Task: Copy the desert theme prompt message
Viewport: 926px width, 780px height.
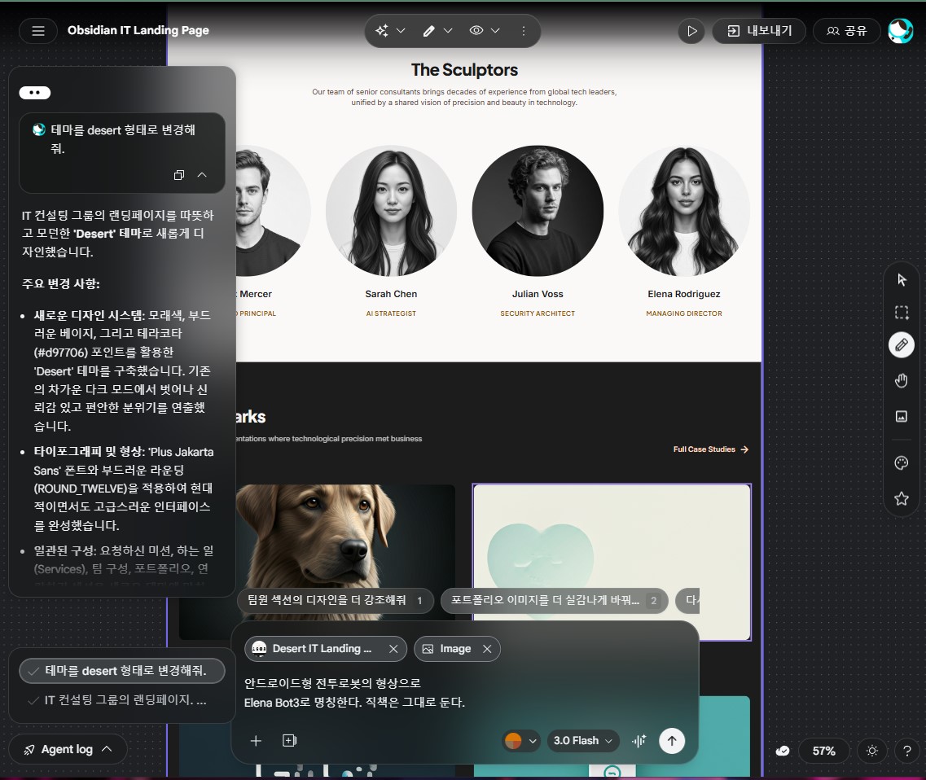Action: [179, 175]
